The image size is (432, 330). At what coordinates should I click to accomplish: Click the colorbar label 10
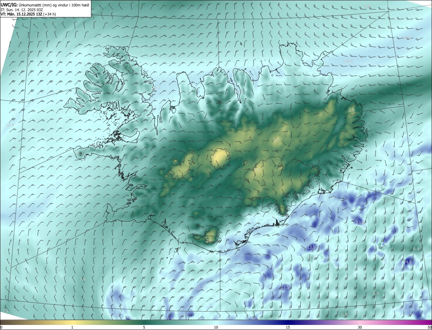216,327
